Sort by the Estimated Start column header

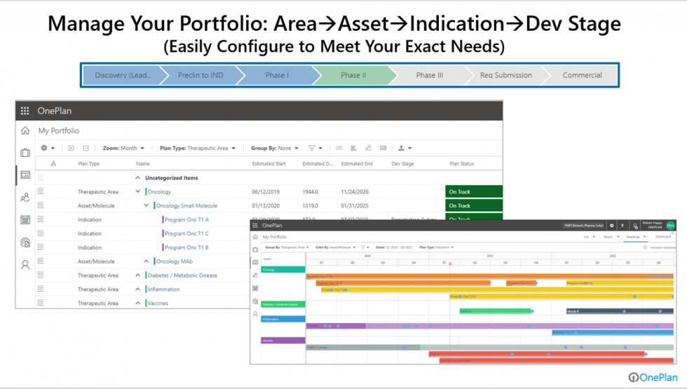click(269, 163)
